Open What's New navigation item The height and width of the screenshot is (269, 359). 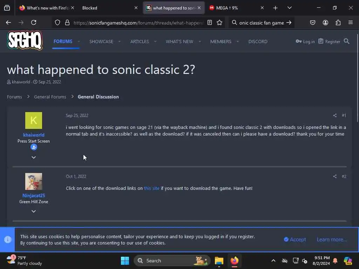tap(179, 42)
